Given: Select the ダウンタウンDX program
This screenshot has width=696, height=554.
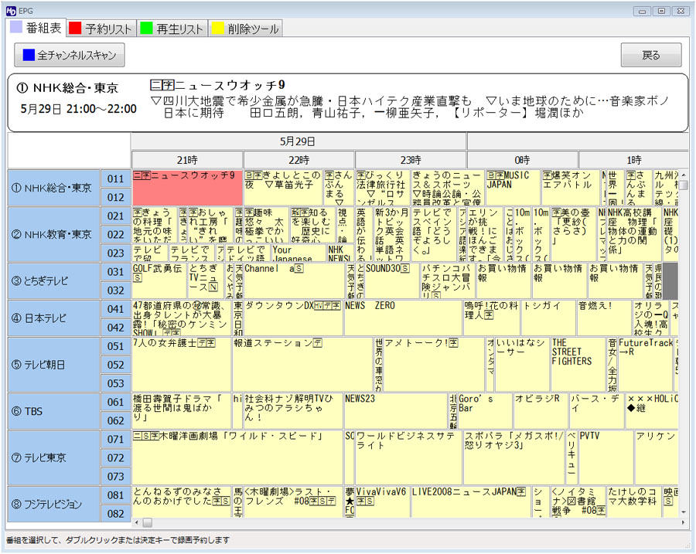Looking at the screenshot, I should click(x=293, y=318).
